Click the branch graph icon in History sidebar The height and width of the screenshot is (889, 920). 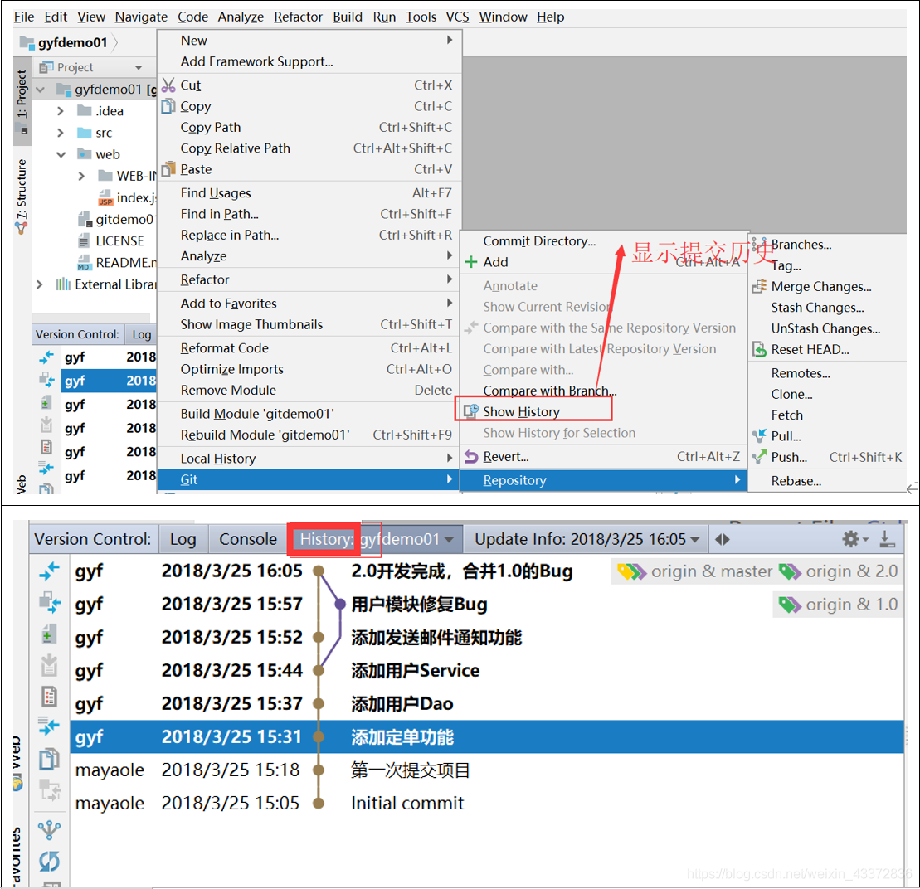(49, 829)
